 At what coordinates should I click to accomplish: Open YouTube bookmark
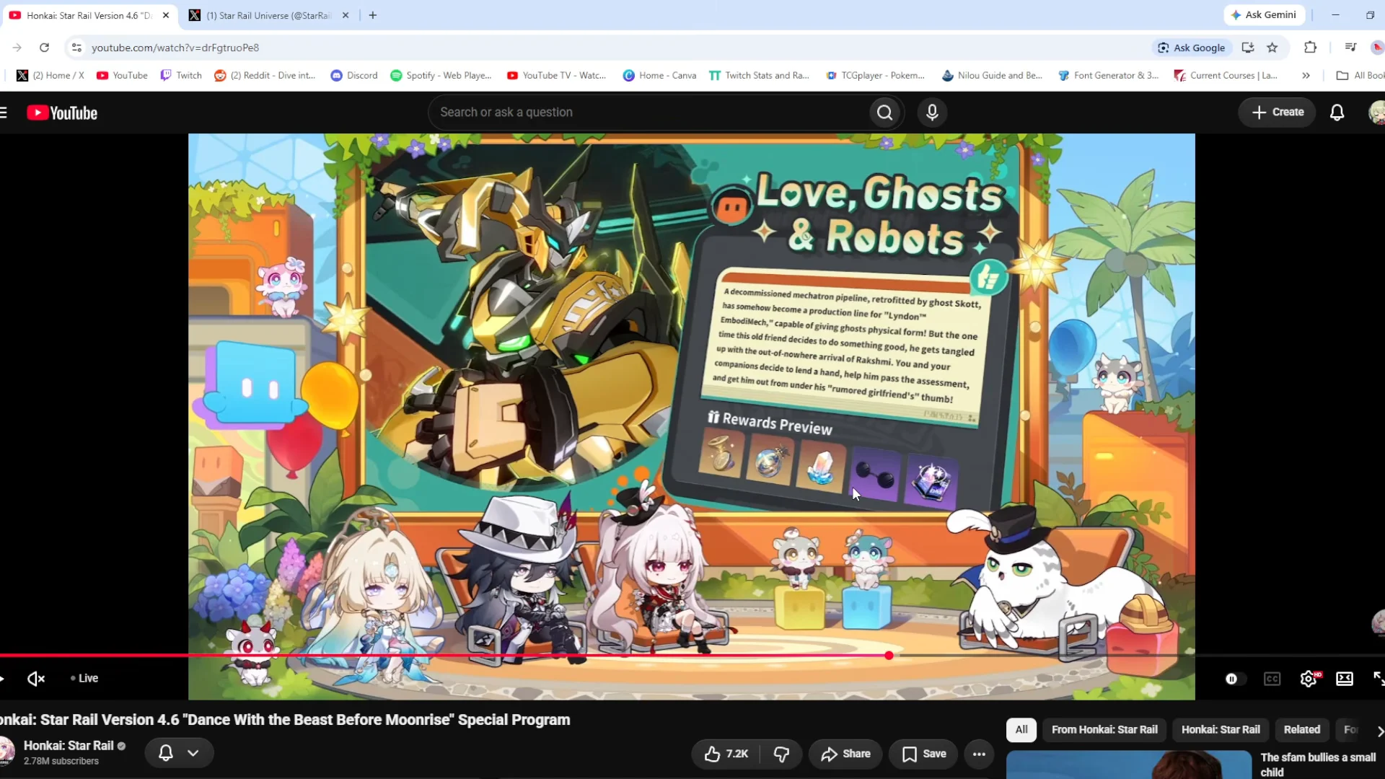[x=122, y=75]
